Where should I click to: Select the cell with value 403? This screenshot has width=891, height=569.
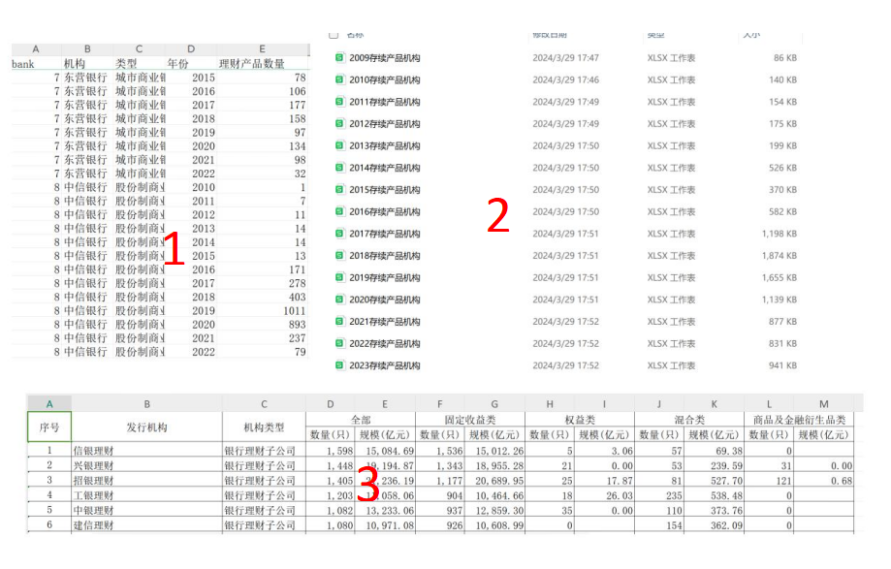(262, 297)
